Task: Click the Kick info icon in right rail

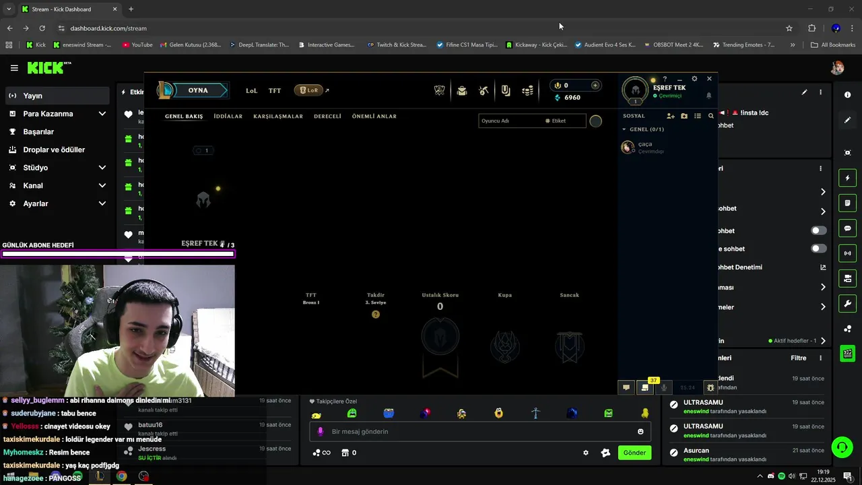Action: click(847, 95)
